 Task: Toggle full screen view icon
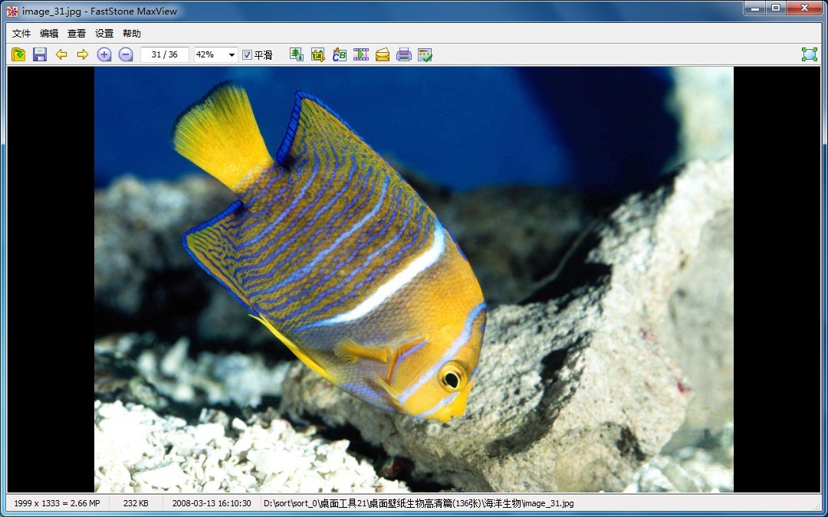pos(809,54)
